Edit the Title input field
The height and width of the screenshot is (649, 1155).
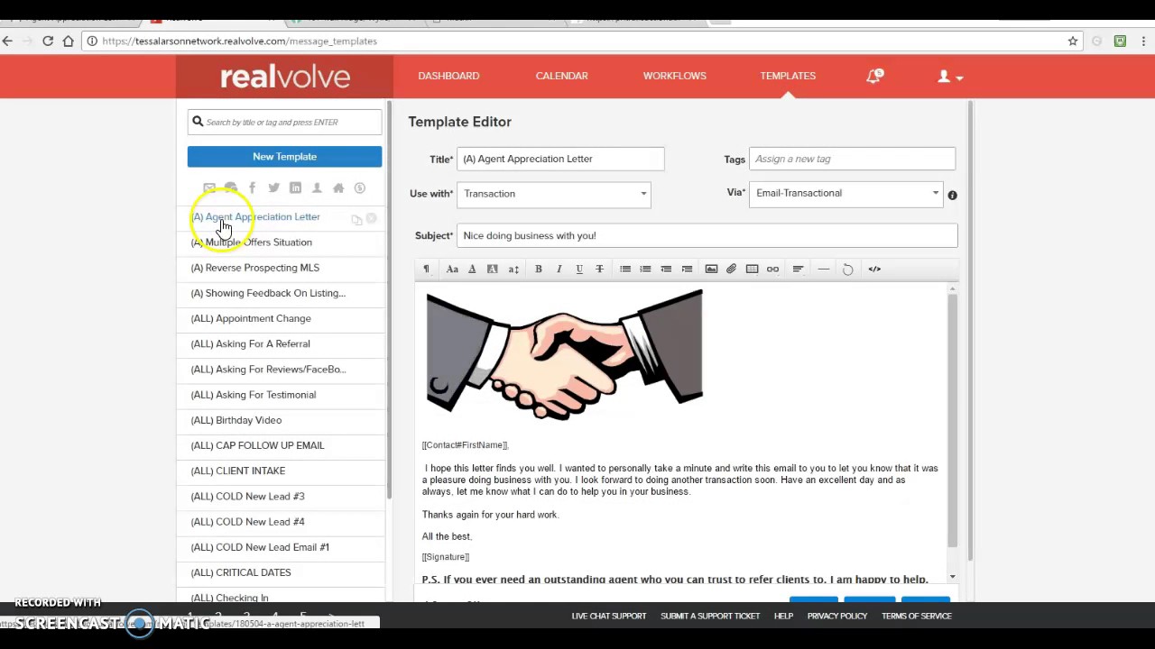tap(560, 159)
